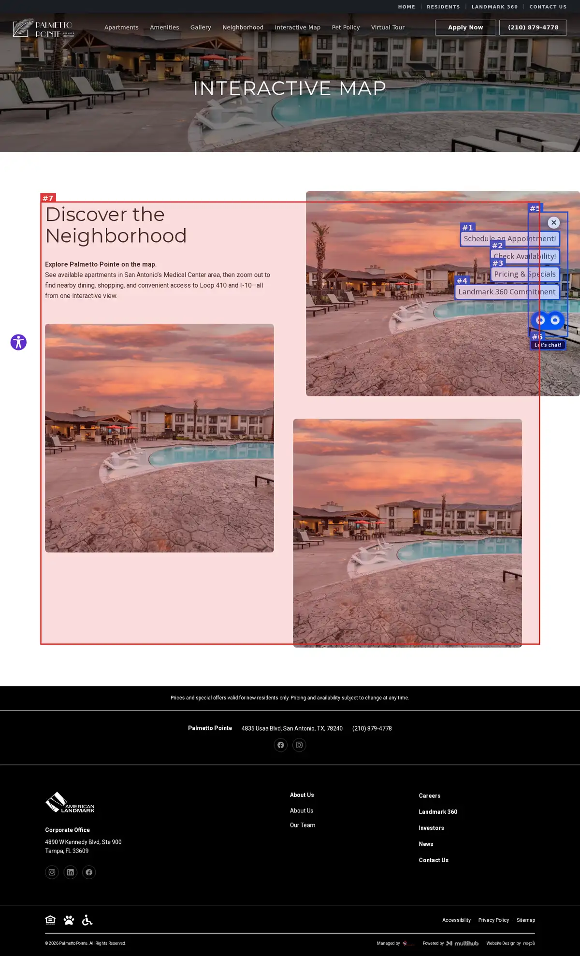Click the pet friendly paw icon
Viewport: 580px width, 956px height.
point(69,920)
